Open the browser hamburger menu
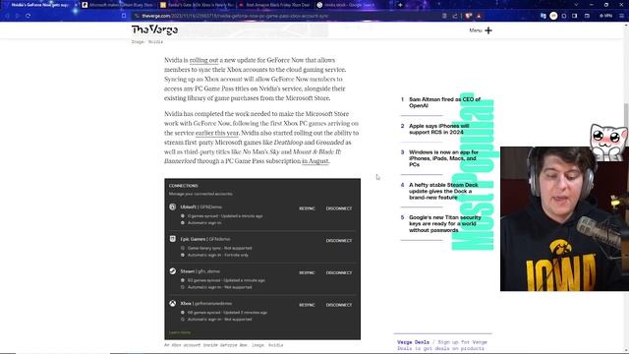Viewport: 629px width, 354px height. [621, 16]
